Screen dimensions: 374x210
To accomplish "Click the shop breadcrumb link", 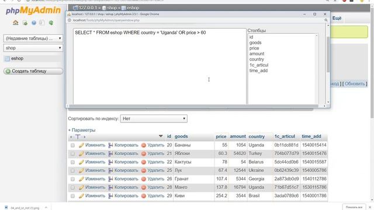I will coord(112,8).
